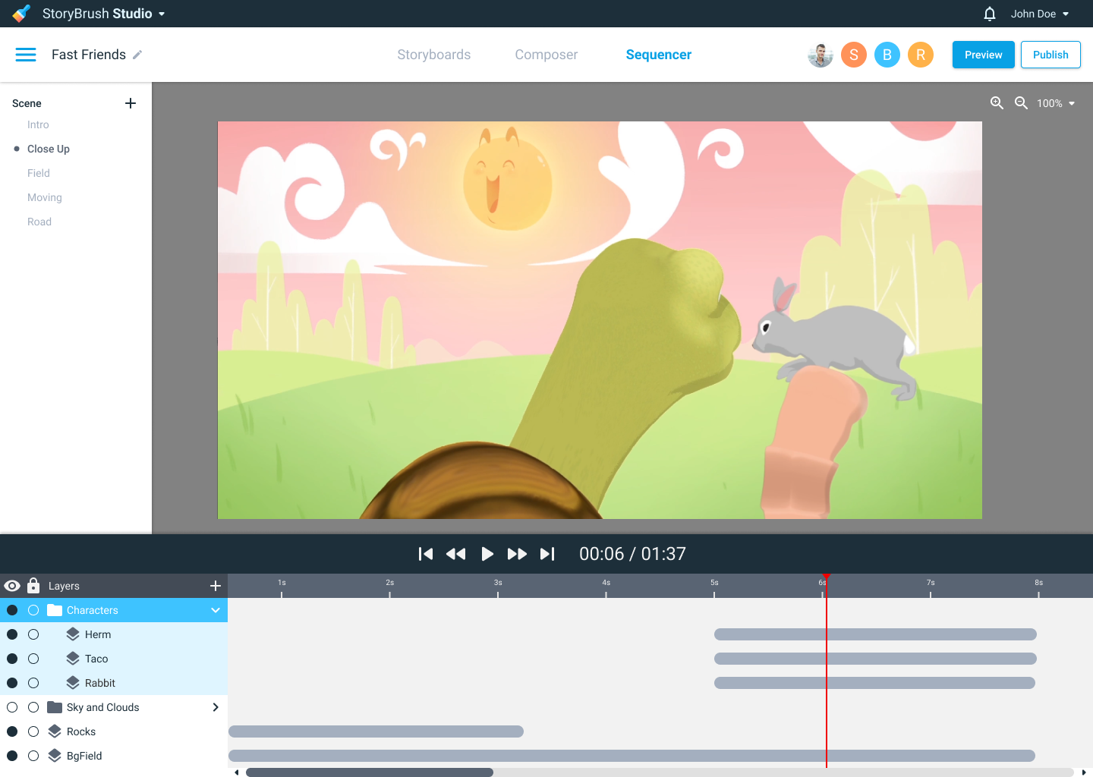Click the Publish button
Screen dimensions: 1093x777
click(x=1050, y=55)
